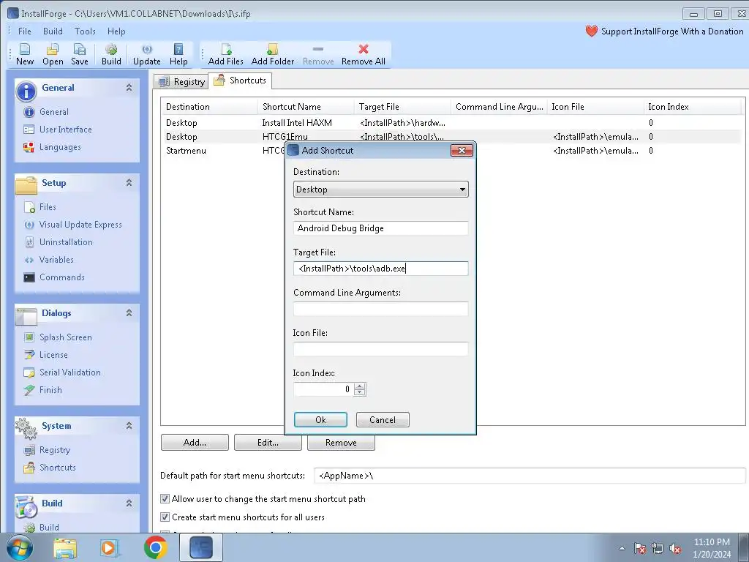The height and width of the screenshot is (562, 749).
Task: Collapse the Dialogs sidebar group
Action: [x=129, y=313]
